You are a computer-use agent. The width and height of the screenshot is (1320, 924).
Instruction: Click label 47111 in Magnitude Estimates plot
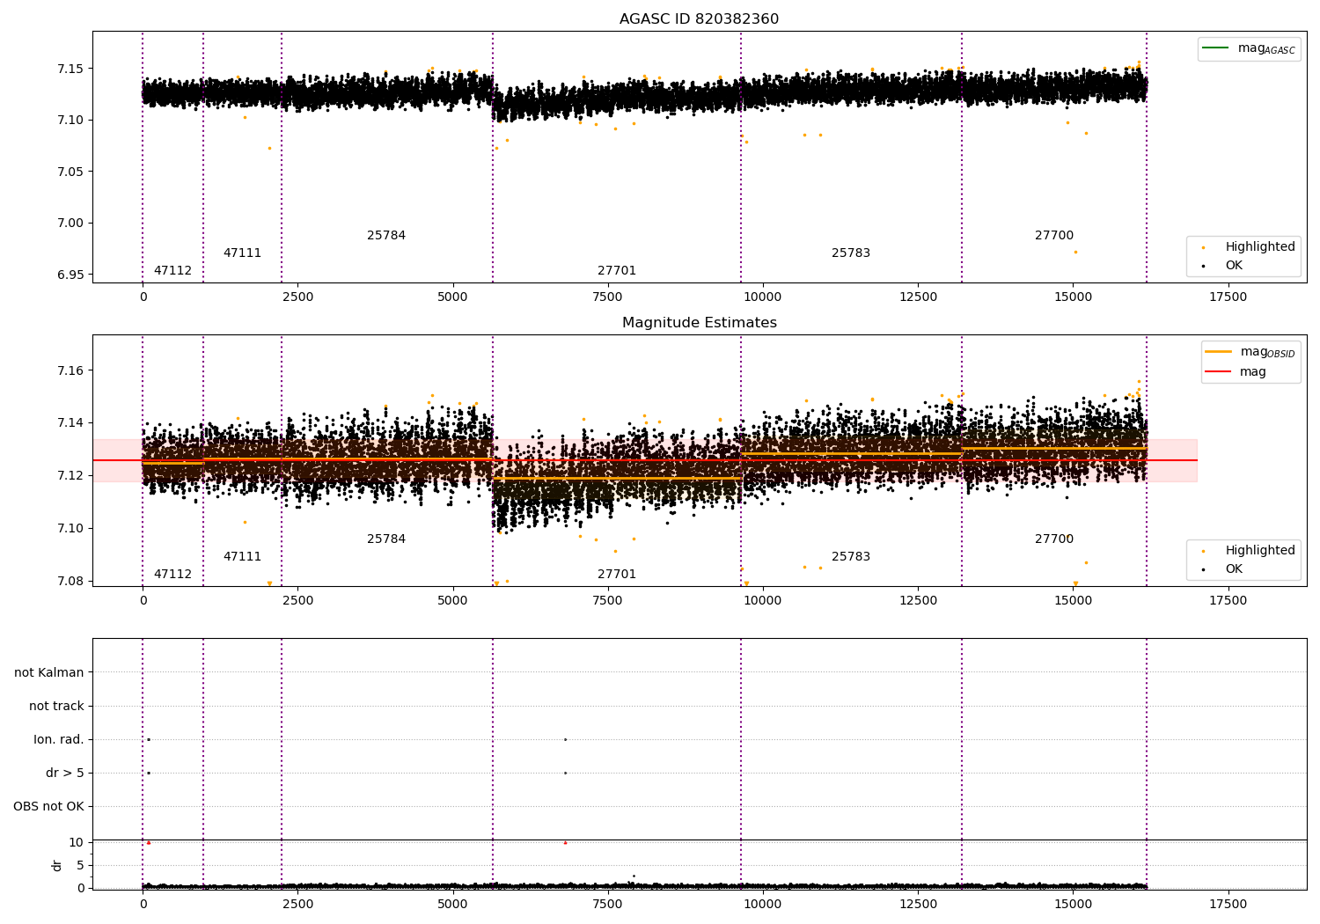(242, 557)
